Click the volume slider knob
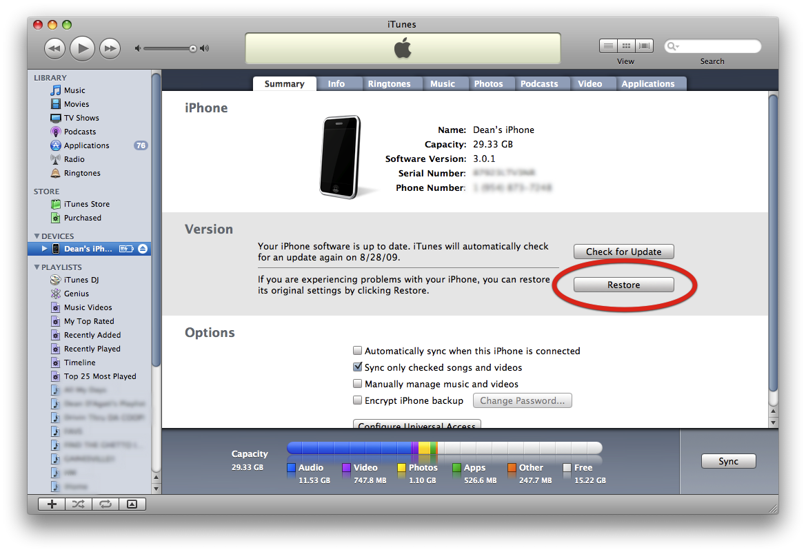Viewport: 806px width, 552px height. click(x=193, y=49)
